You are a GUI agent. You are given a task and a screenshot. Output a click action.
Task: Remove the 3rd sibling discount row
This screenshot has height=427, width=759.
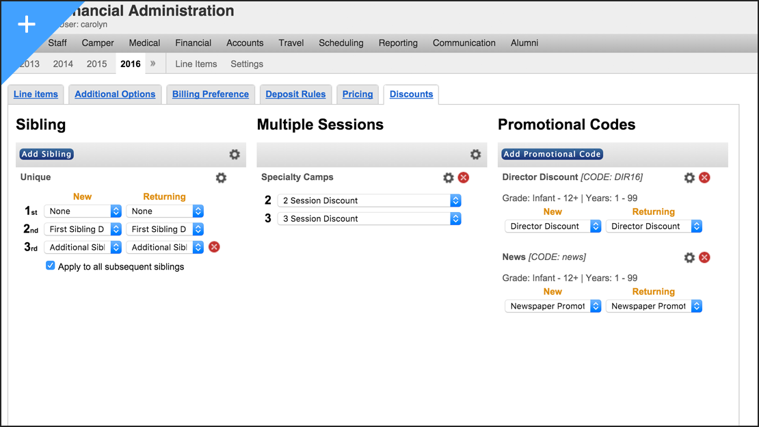coord(213,247)
